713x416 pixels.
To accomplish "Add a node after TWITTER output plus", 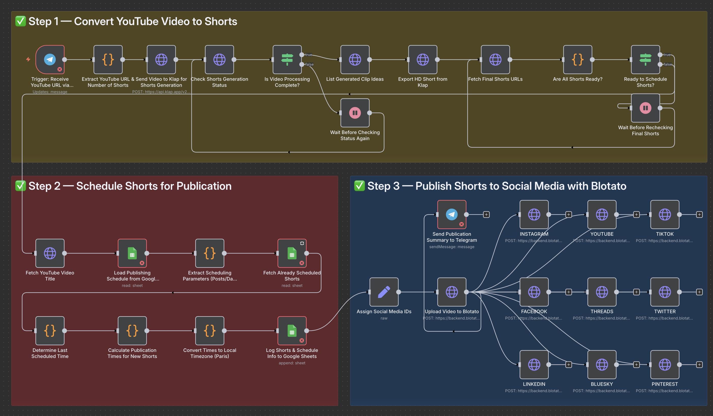I will coord(699,292).
